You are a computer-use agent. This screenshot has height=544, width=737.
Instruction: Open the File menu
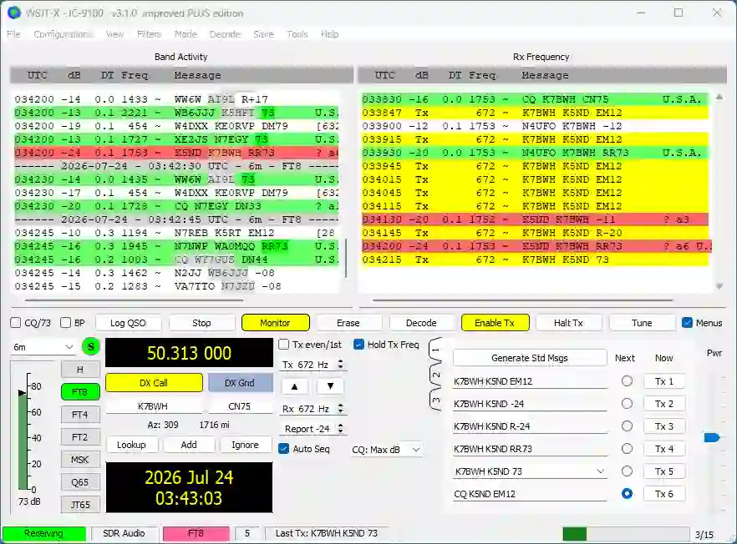point(13,34)
